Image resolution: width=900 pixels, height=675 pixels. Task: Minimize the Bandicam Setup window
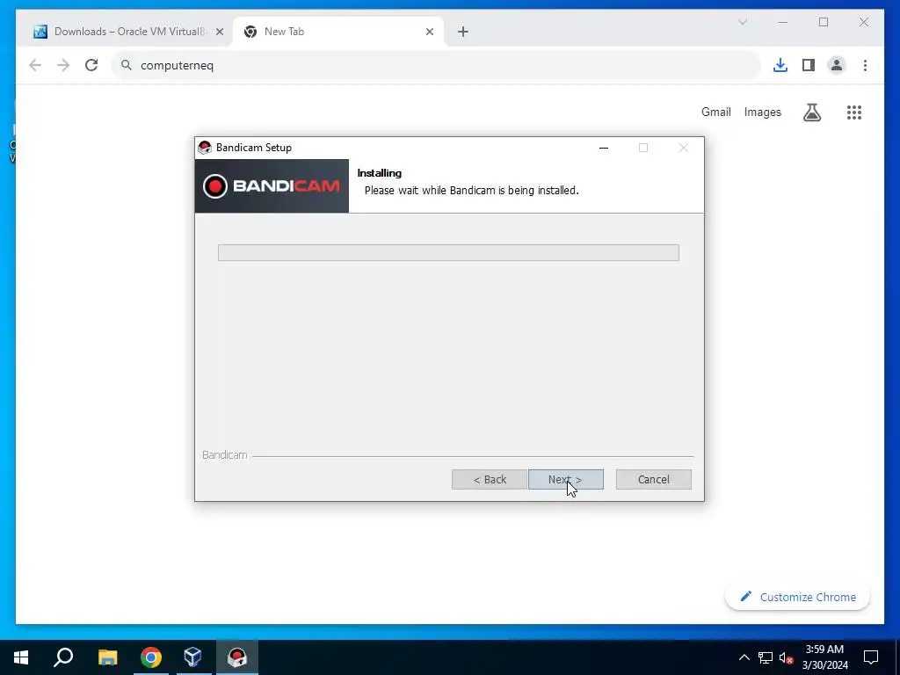(x=604, y=148)
